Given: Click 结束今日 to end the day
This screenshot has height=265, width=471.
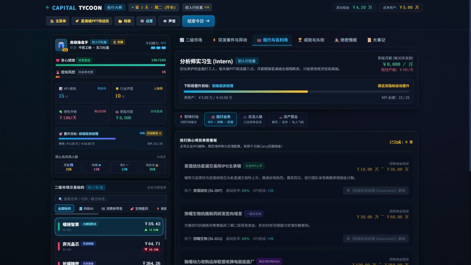Looking at the screenshot, I should point(198,21).
